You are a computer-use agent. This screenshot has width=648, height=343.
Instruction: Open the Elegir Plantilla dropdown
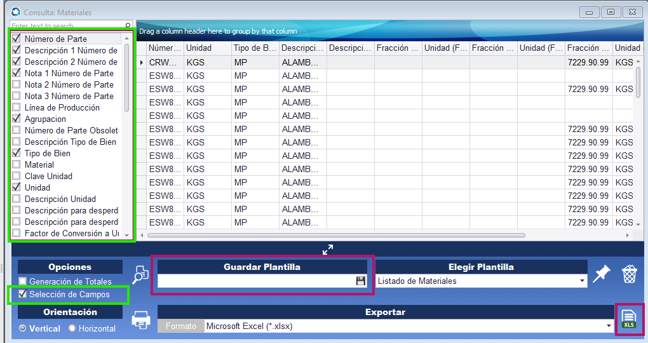pyautogui.click(x=582, y=281)
